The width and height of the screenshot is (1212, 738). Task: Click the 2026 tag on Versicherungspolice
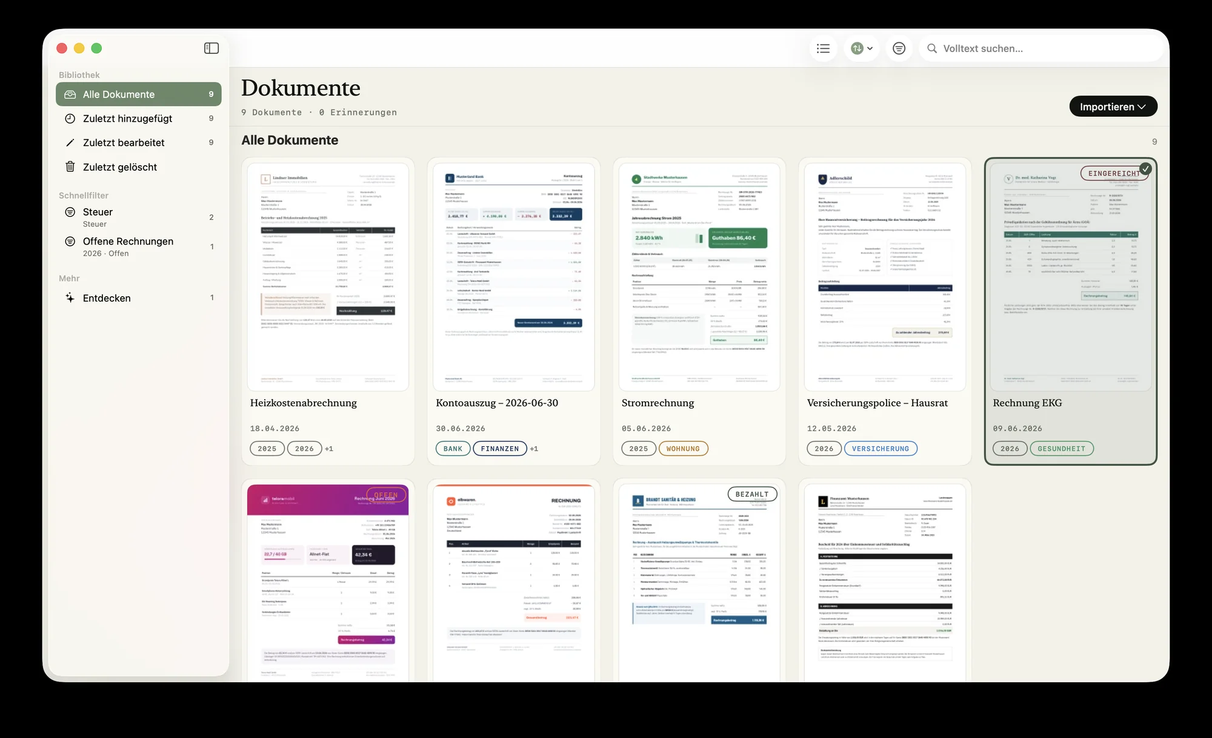click(x=824, y=449)
